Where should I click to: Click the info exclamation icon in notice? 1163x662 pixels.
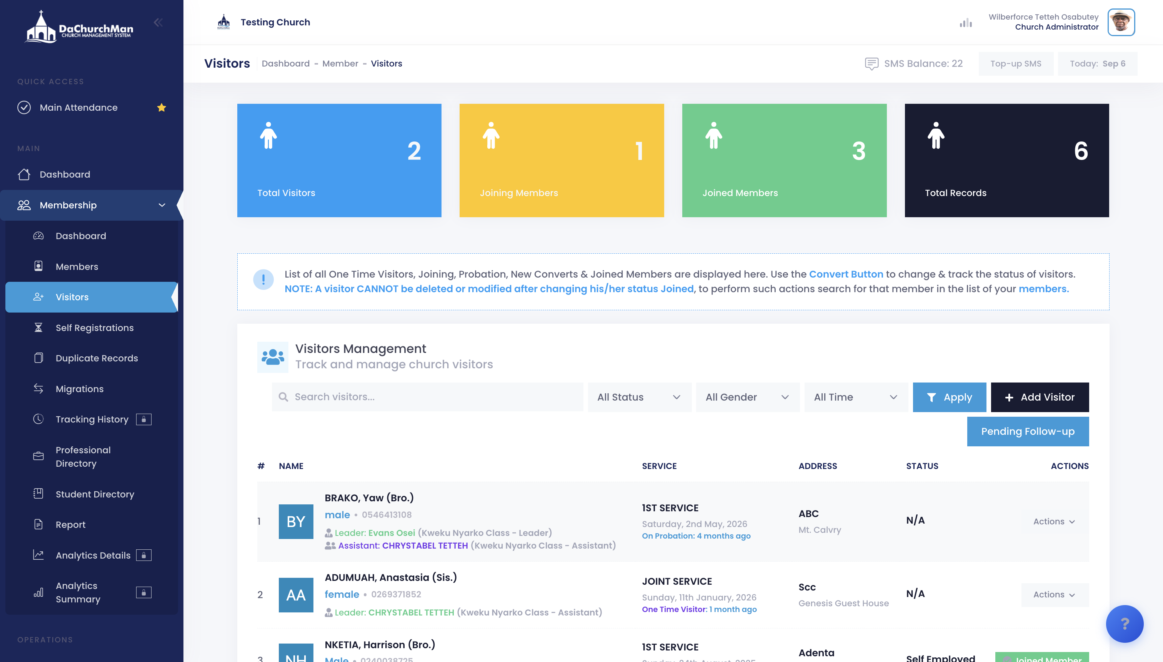pyautogui.click(x=263, y=279)
